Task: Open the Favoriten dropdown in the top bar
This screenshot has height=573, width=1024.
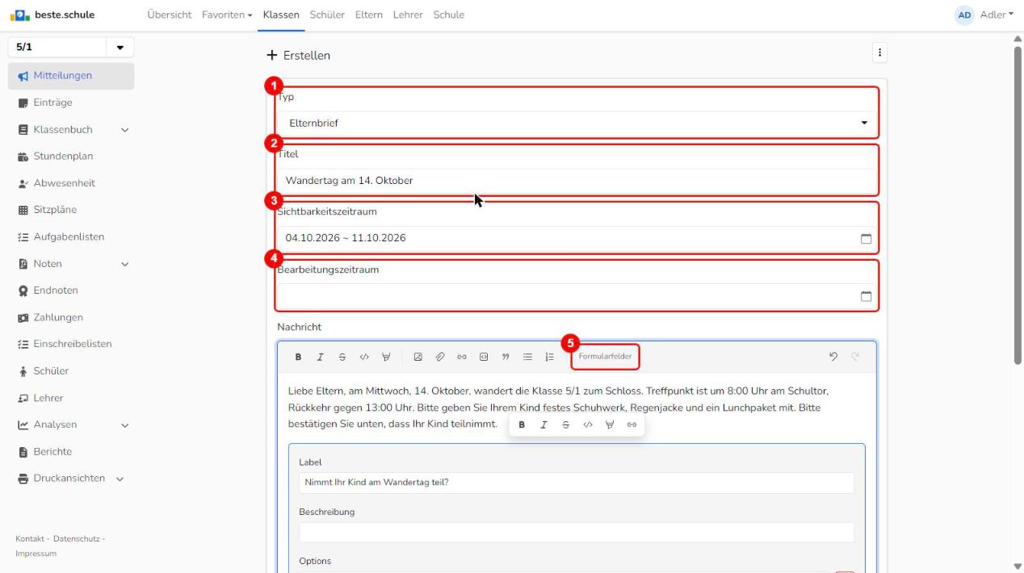Action: [x=227, y=15]
